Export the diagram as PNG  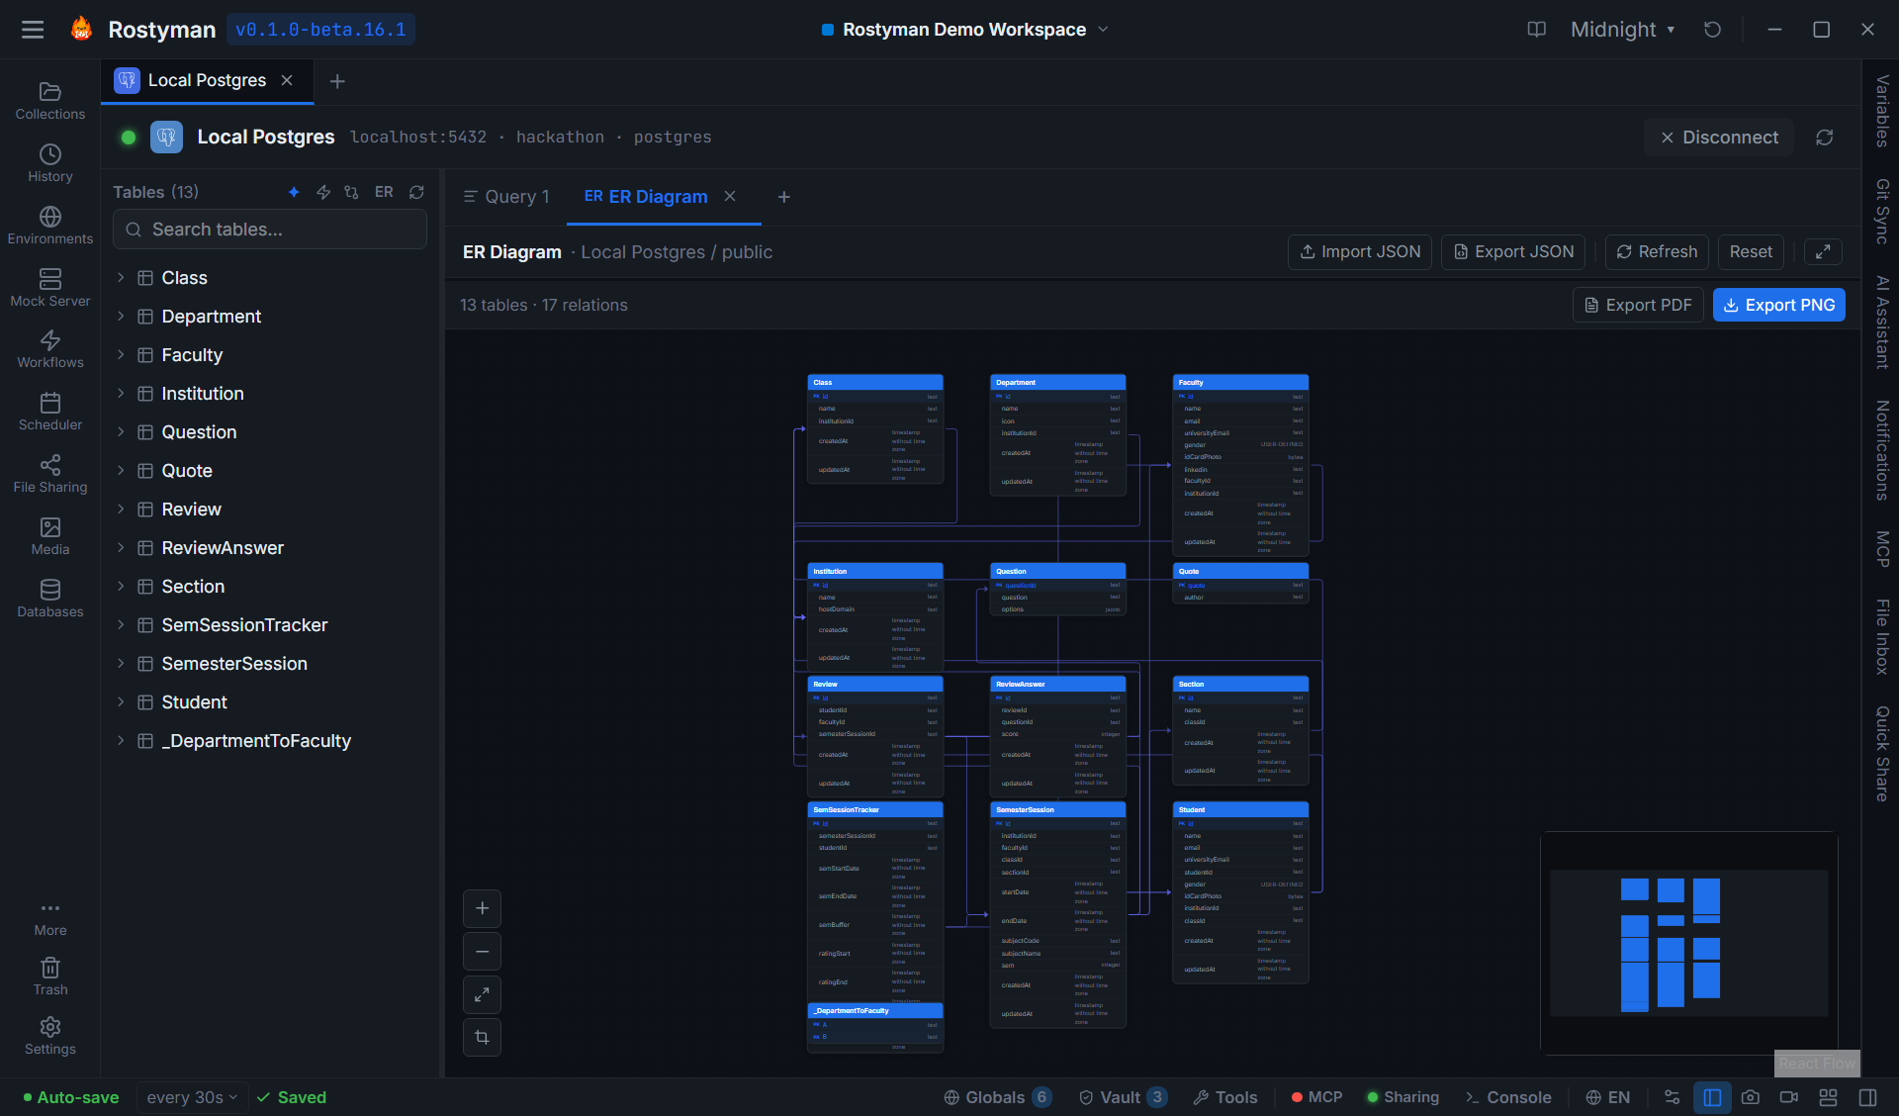(x=1778, y=306)
